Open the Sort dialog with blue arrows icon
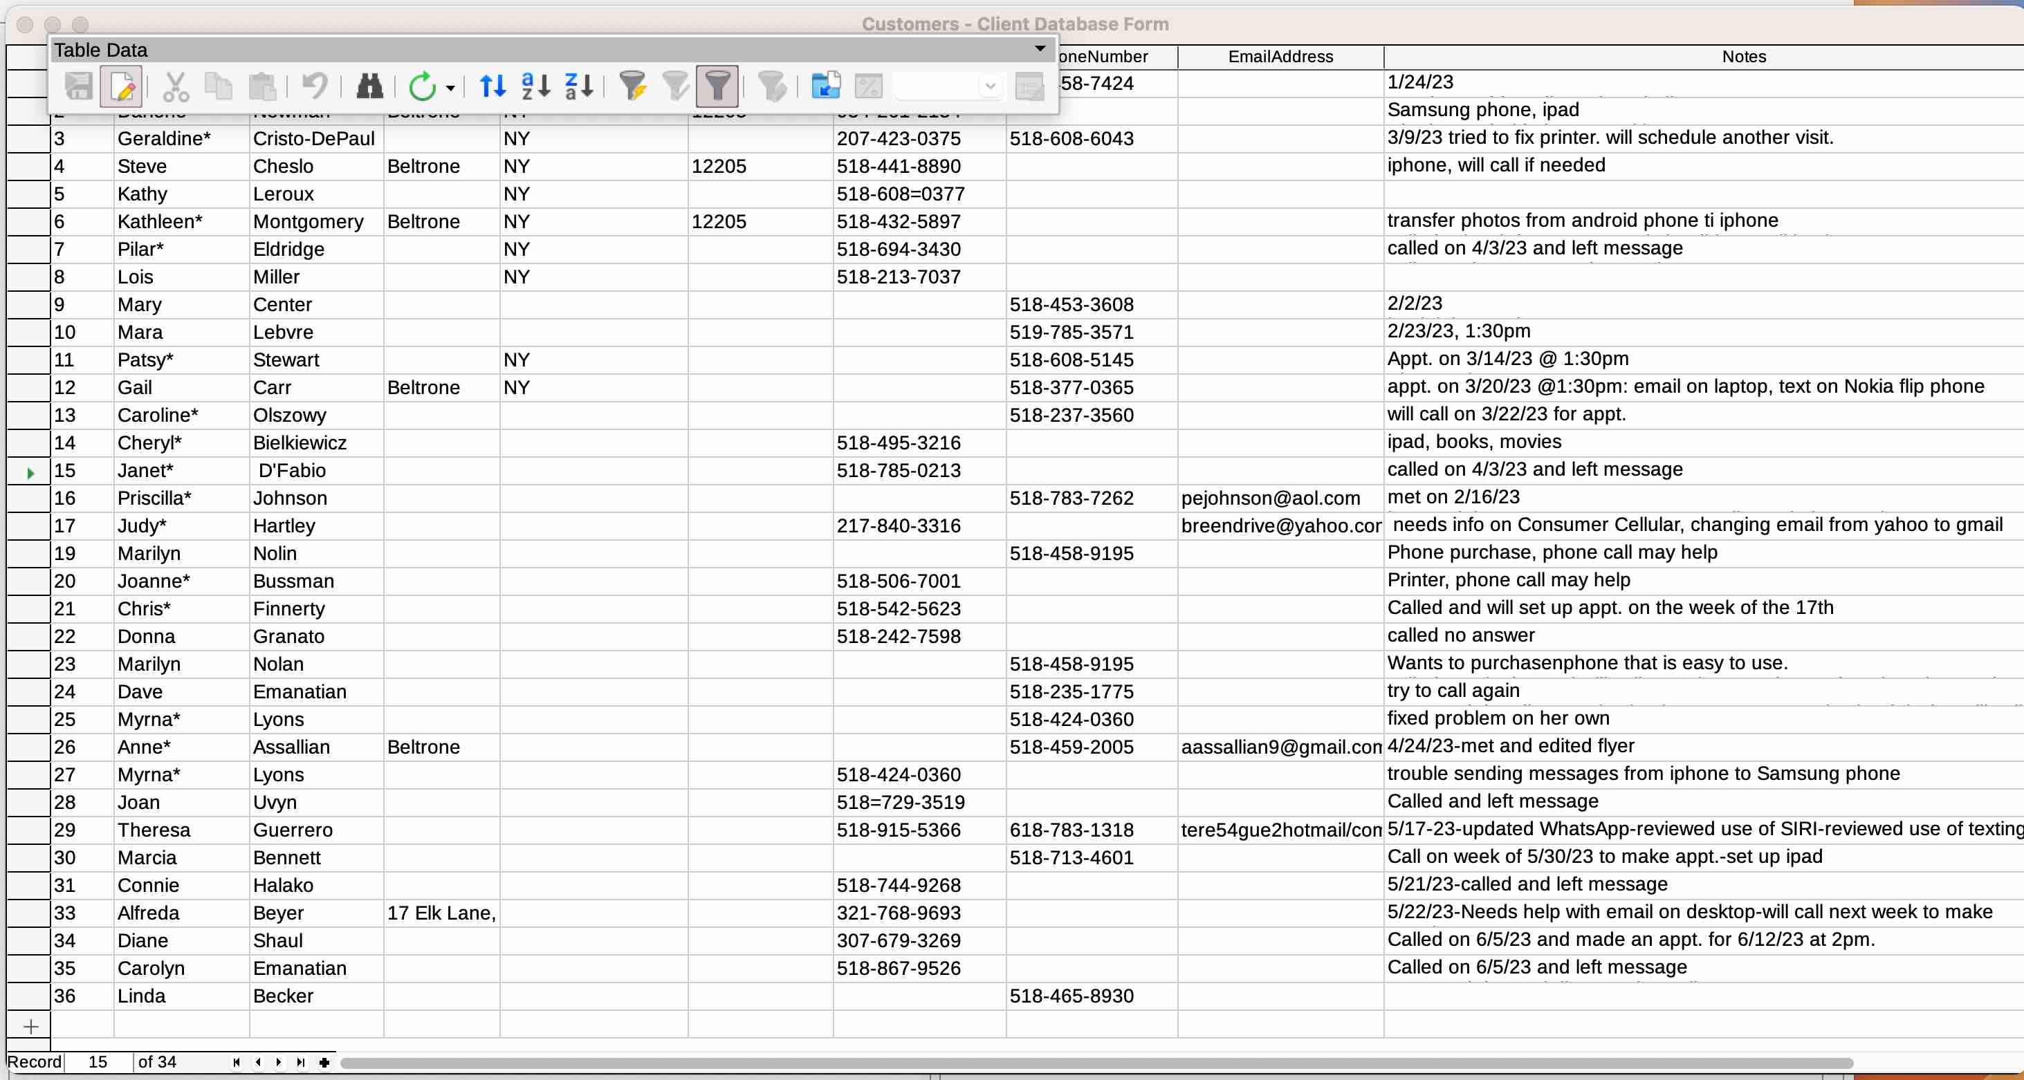Image resolution: width=2024 pixels, height=1080 pixels. pyautogui.click(x=493, y=86)
